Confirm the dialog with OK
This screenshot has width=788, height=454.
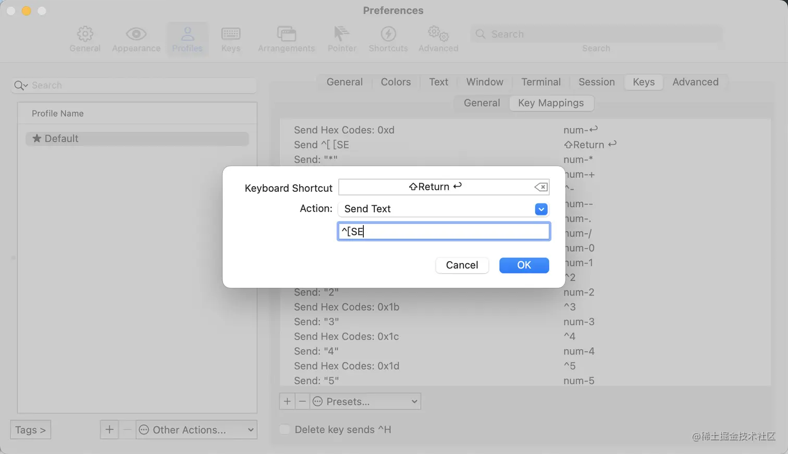click(x=524, y=265)
